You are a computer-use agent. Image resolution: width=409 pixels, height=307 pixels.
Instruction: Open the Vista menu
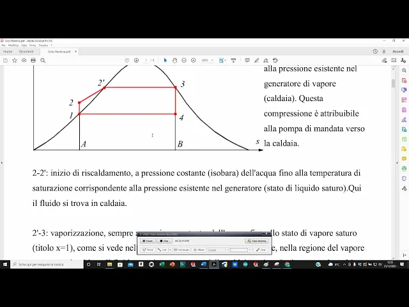pyautogui.click(x=24, y=45)
